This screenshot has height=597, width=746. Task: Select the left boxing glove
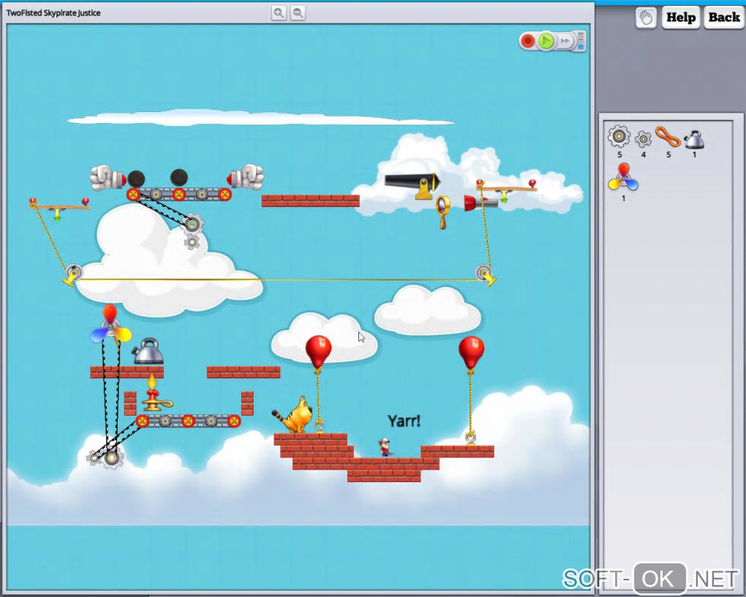[108, 178]
